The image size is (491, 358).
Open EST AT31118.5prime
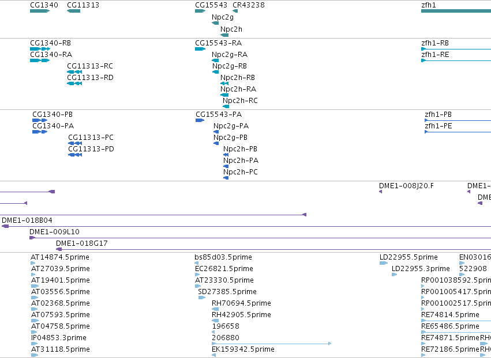(61, 349)
